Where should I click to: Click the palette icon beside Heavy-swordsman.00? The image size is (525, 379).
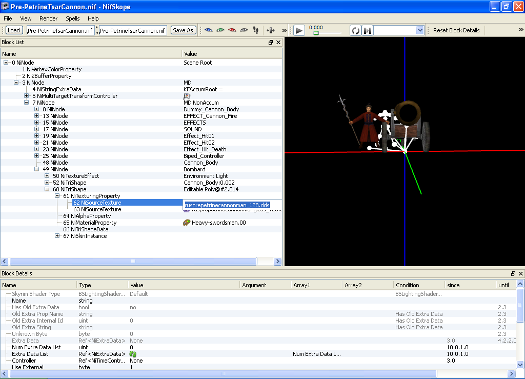[187, 223]
